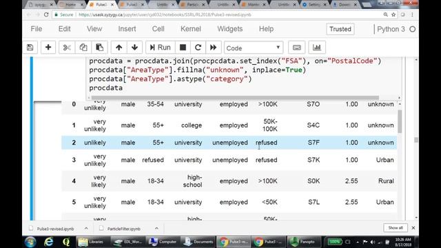Open the Windows Start orb
Image resolution: width=441 pixels, height=248 pixels.
click(x=30, y=242)
